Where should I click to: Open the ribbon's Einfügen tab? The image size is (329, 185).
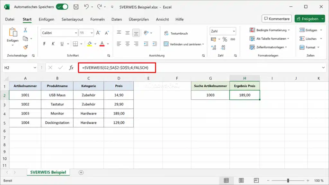(x=46, y=19)
